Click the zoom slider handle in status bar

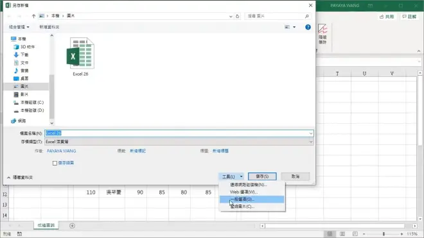[384, 234]
